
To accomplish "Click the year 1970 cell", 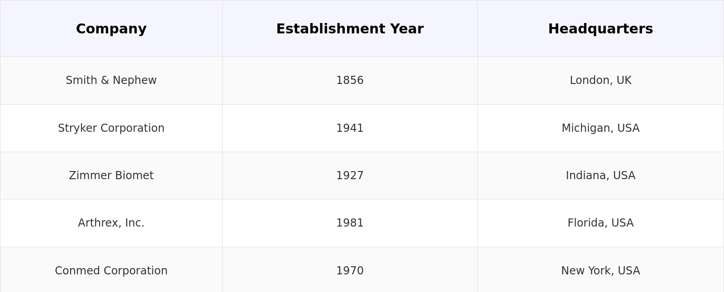I will (350, 271).
